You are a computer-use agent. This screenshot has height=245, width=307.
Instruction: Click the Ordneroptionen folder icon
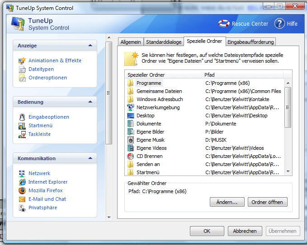[22, 78]
